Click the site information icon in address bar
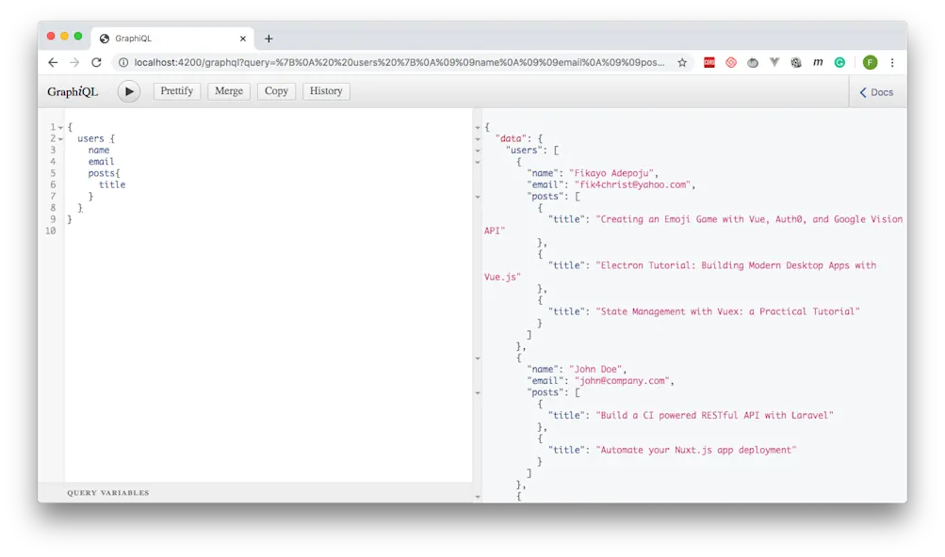This screenshot has height=557, width=945. (124, 62)
